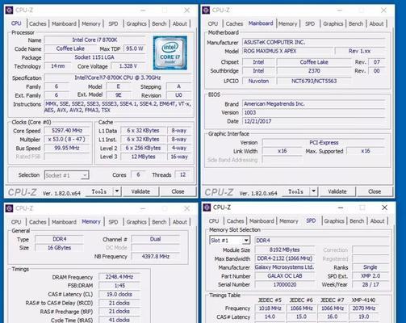406x323 pixels.
Task: Go to About tab in the Memory window
Action: point(180,222)
